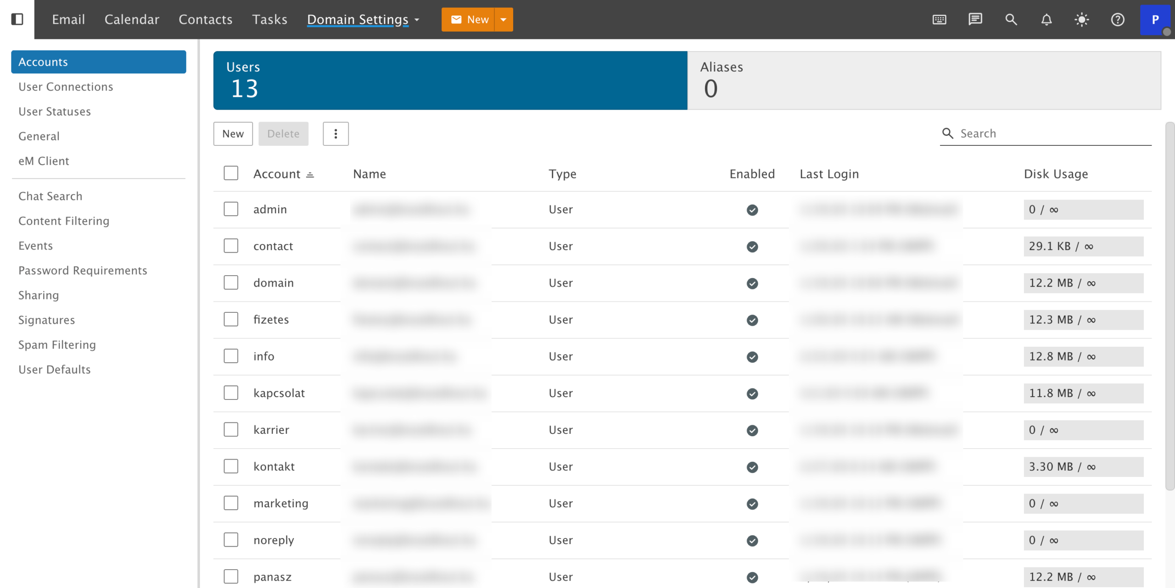The image size is (1175, 588).
Task: Open the orange New button dropdown arrow
Action: (504, 20)
